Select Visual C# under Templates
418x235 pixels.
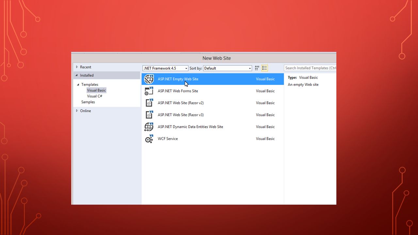click(x=95, y=96)
